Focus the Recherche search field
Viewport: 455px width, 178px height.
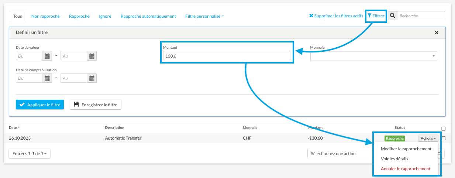pyautogui.click(x=421, y=16)
